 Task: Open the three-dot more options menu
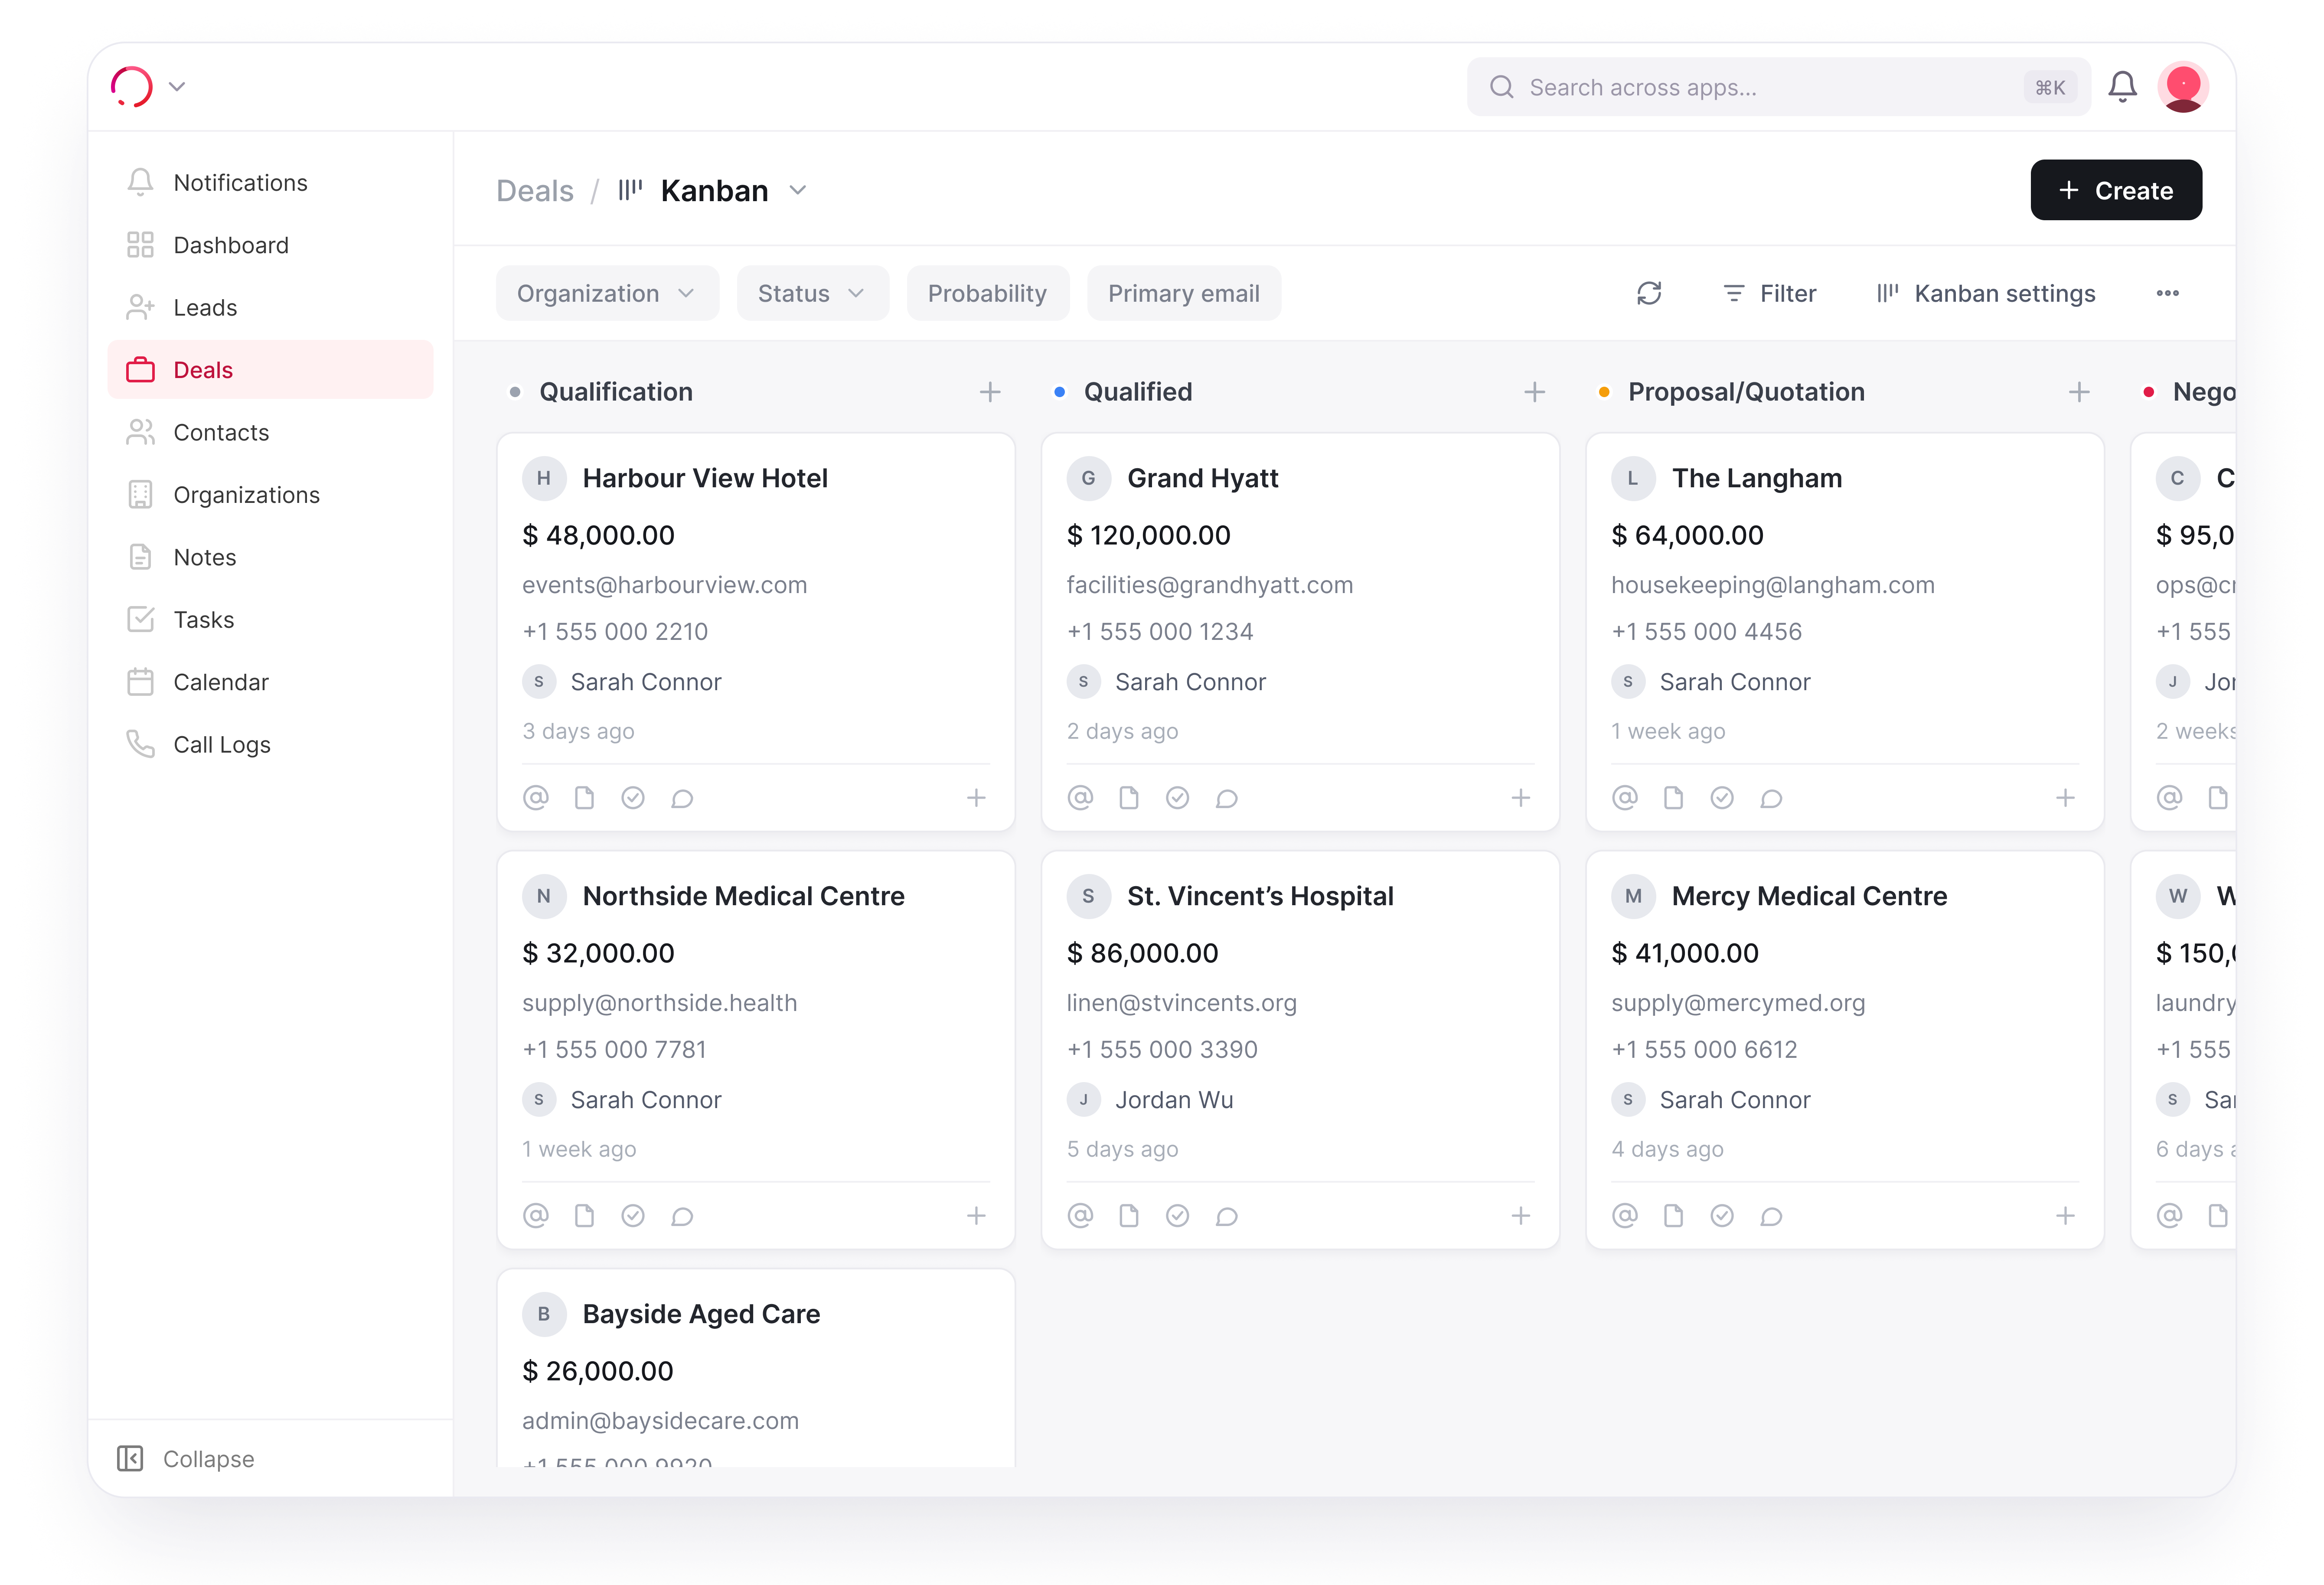2167,293
